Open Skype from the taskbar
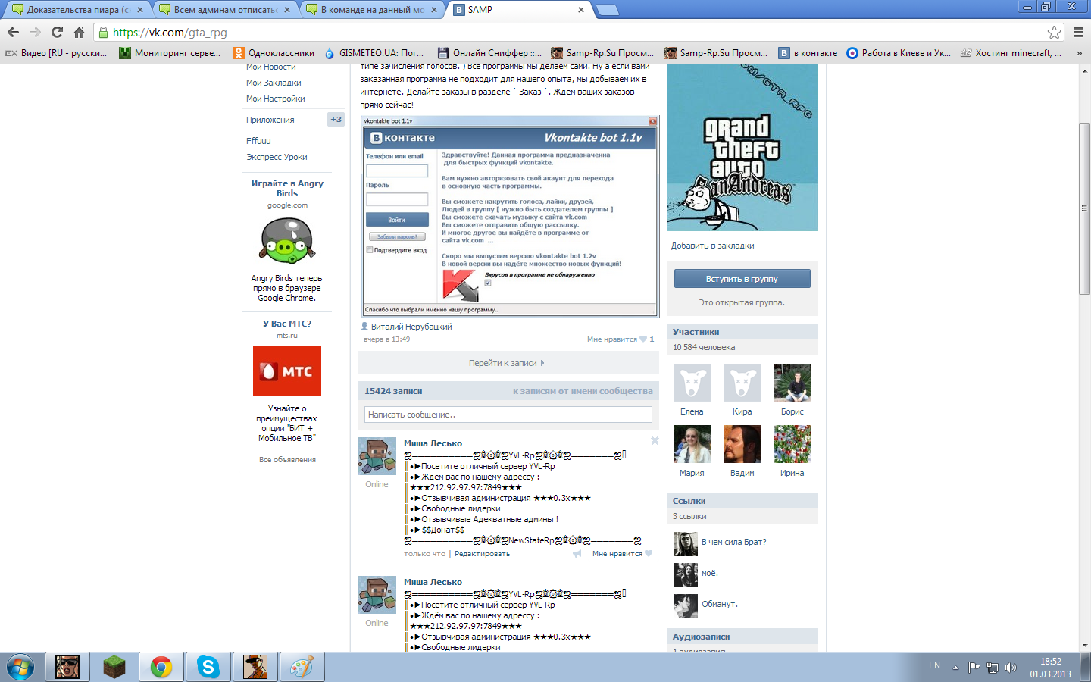 pyautogui.click(x=208, y=667)
